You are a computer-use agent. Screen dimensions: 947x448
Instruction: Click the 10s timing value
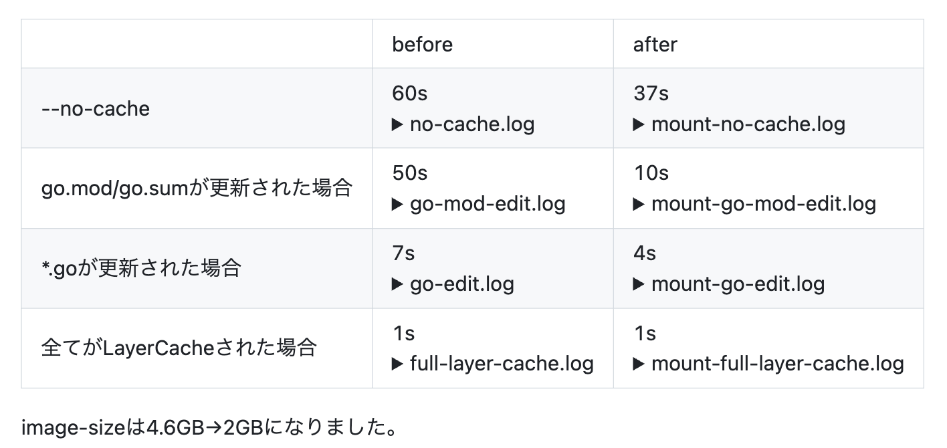(651, 173)
